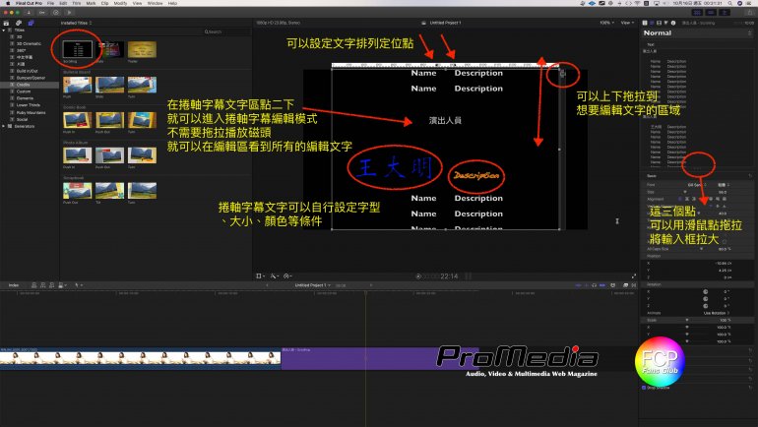Screen dimensions: 758x427
Task: Toggle the Drop Shadow checkbox
Action: (642, 388)
